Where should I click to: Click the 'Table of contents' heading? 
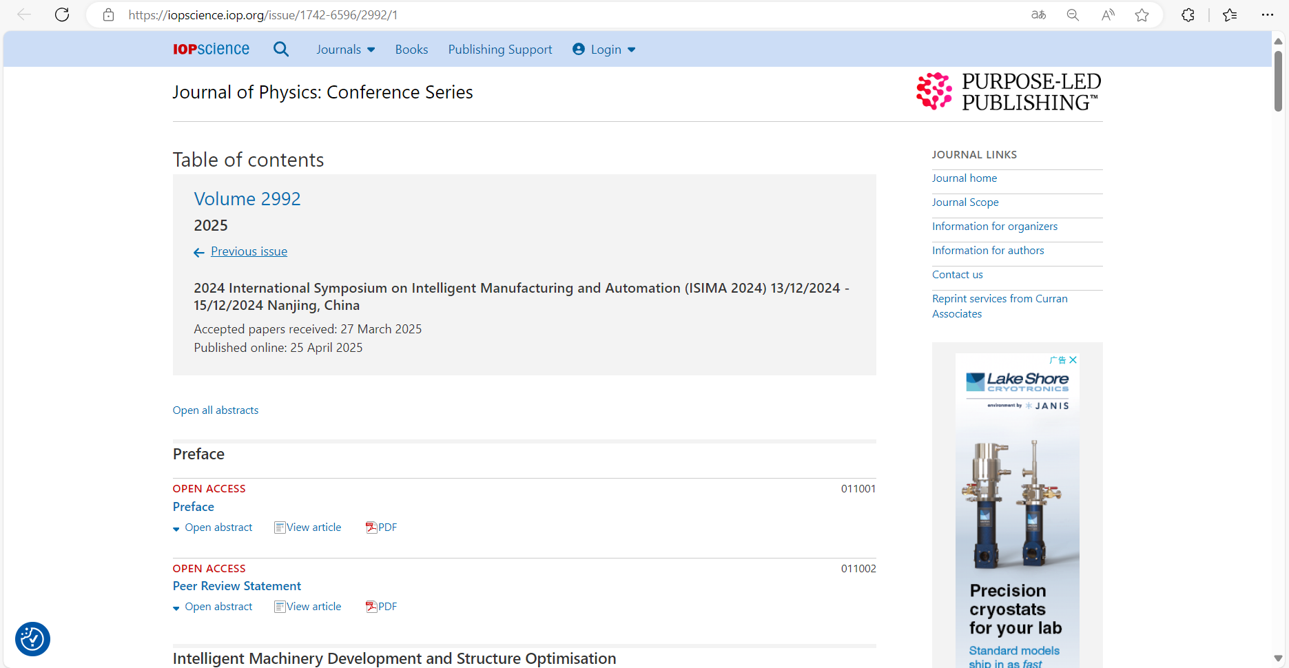[x=248, y=160]
